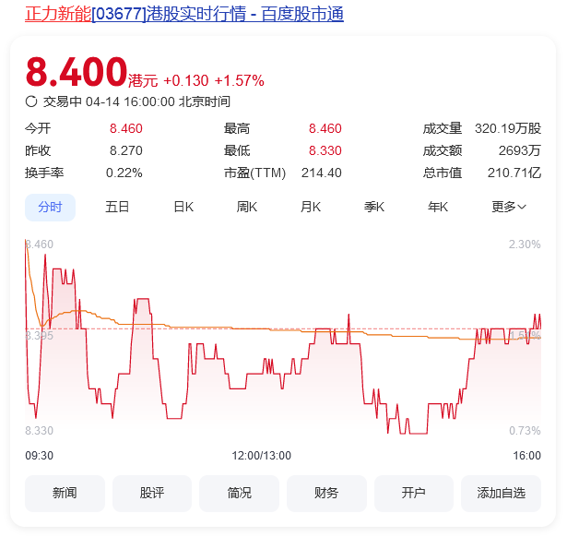Click the 成交量 value 320.19万股
The width and height of the screenshot is (567, 537).
(508, 128)
